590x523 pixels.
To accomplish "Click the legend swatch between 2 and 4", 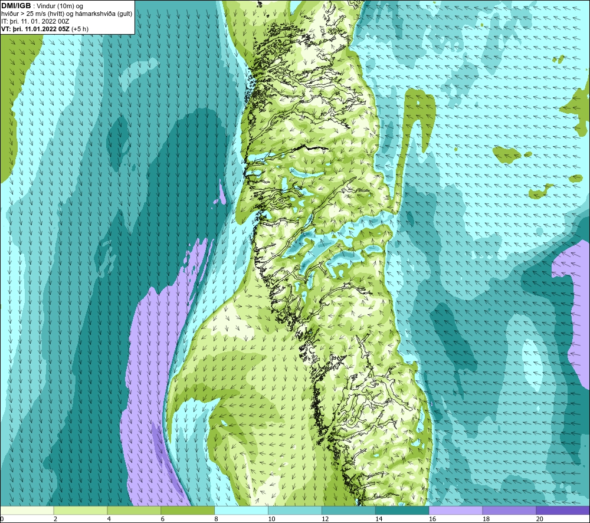I will click(x=80, y=510).
